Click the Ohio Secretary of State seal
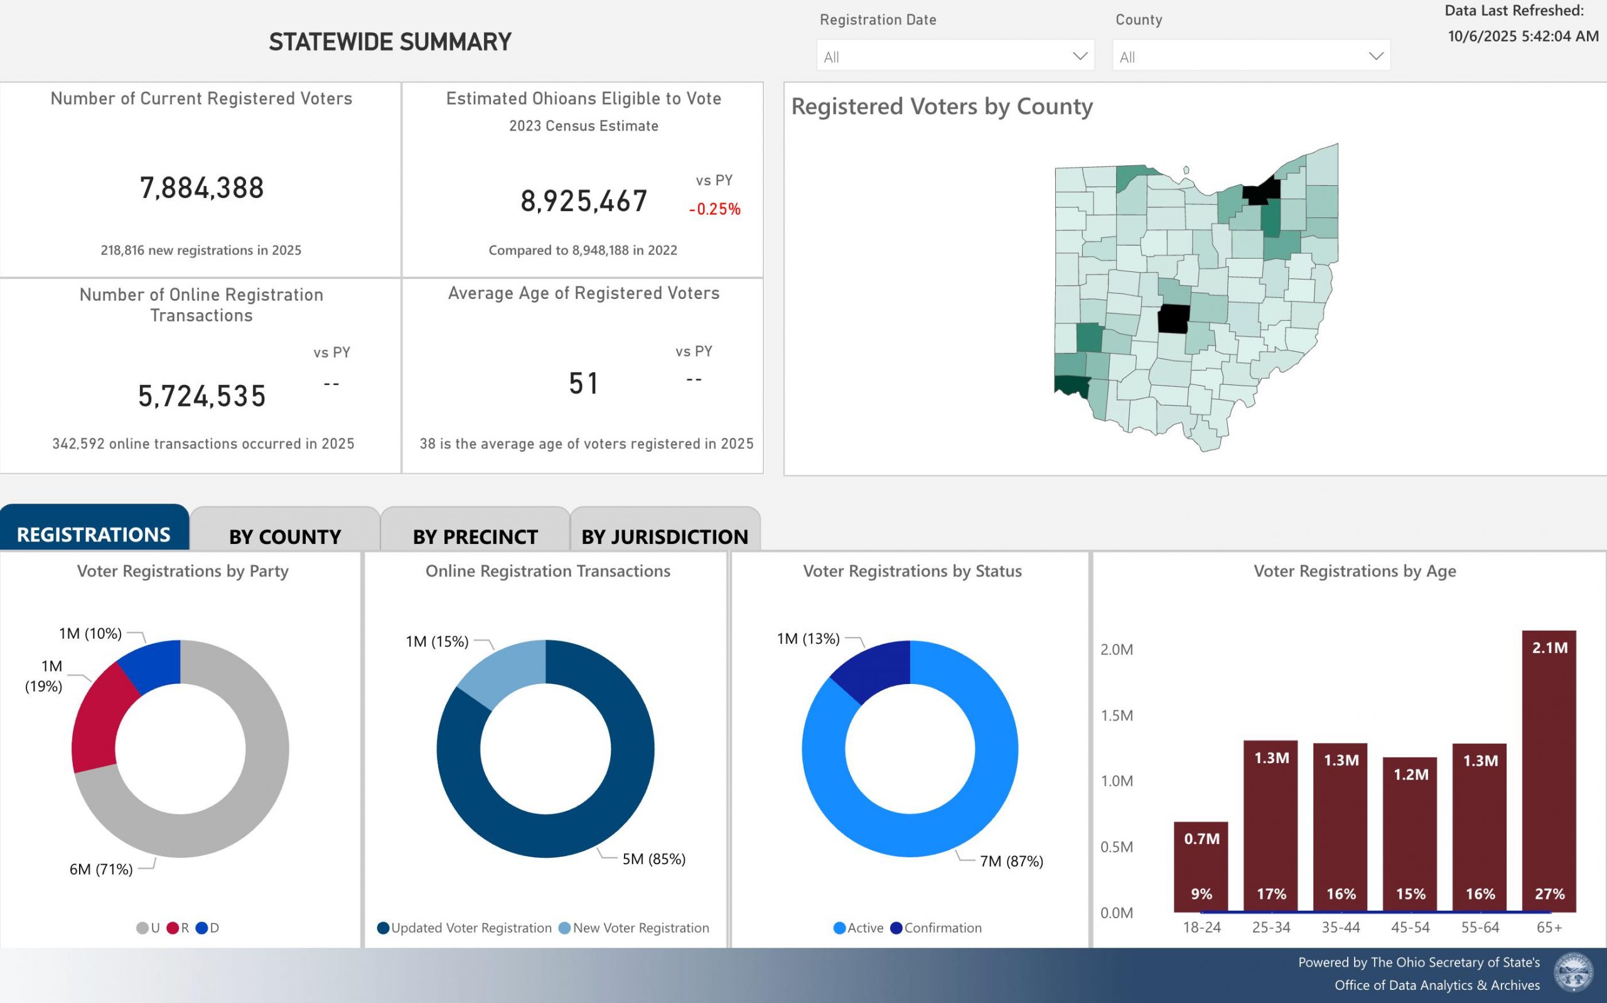 coord(1573,972)
